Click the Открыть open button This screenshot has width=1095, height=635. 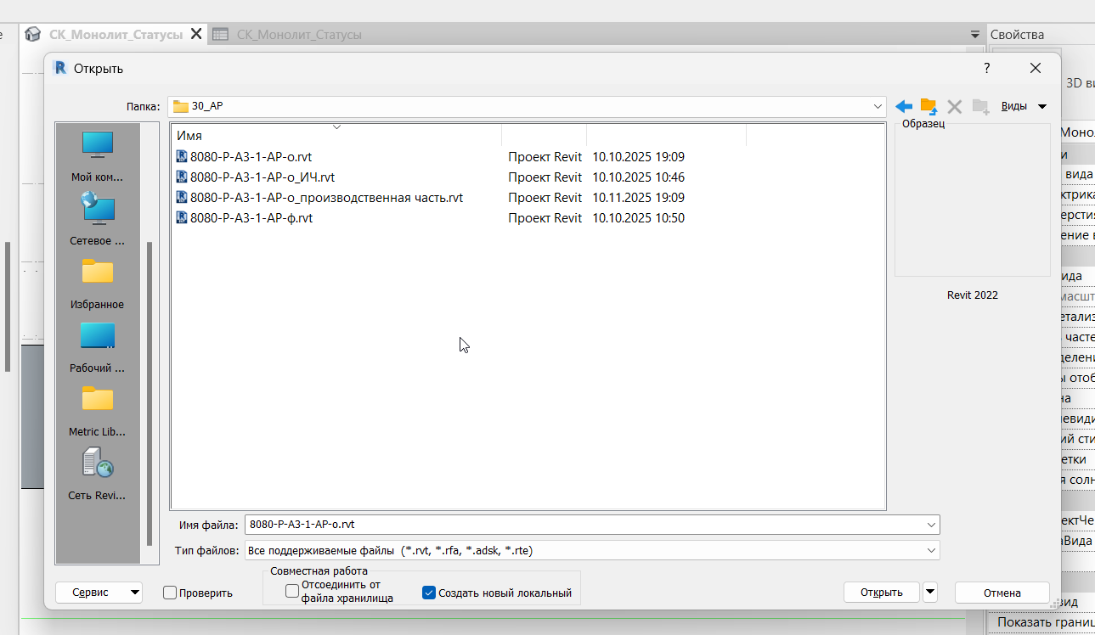pos(882,593)
